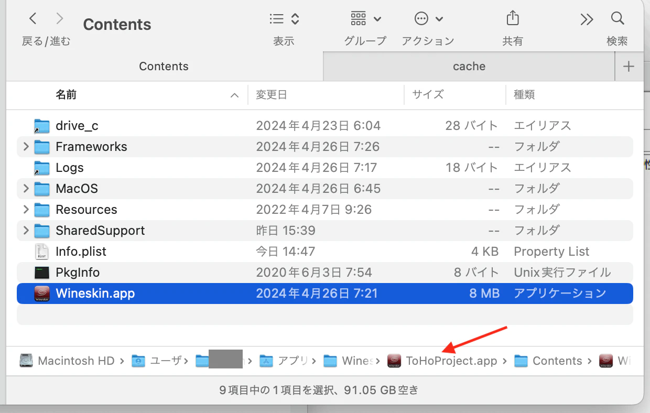The height and width of the screenshot is (413, 650).
Task: Expand the Frameworks folder
Action: pos(26,147)
